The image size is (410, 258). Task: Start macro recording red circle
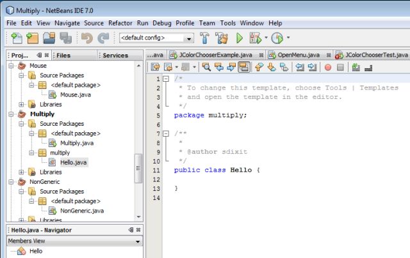328,68
